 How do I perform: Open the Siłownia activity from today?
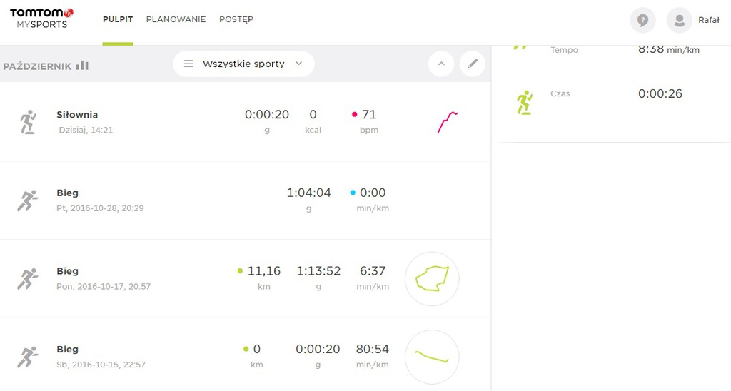(77, 115)
